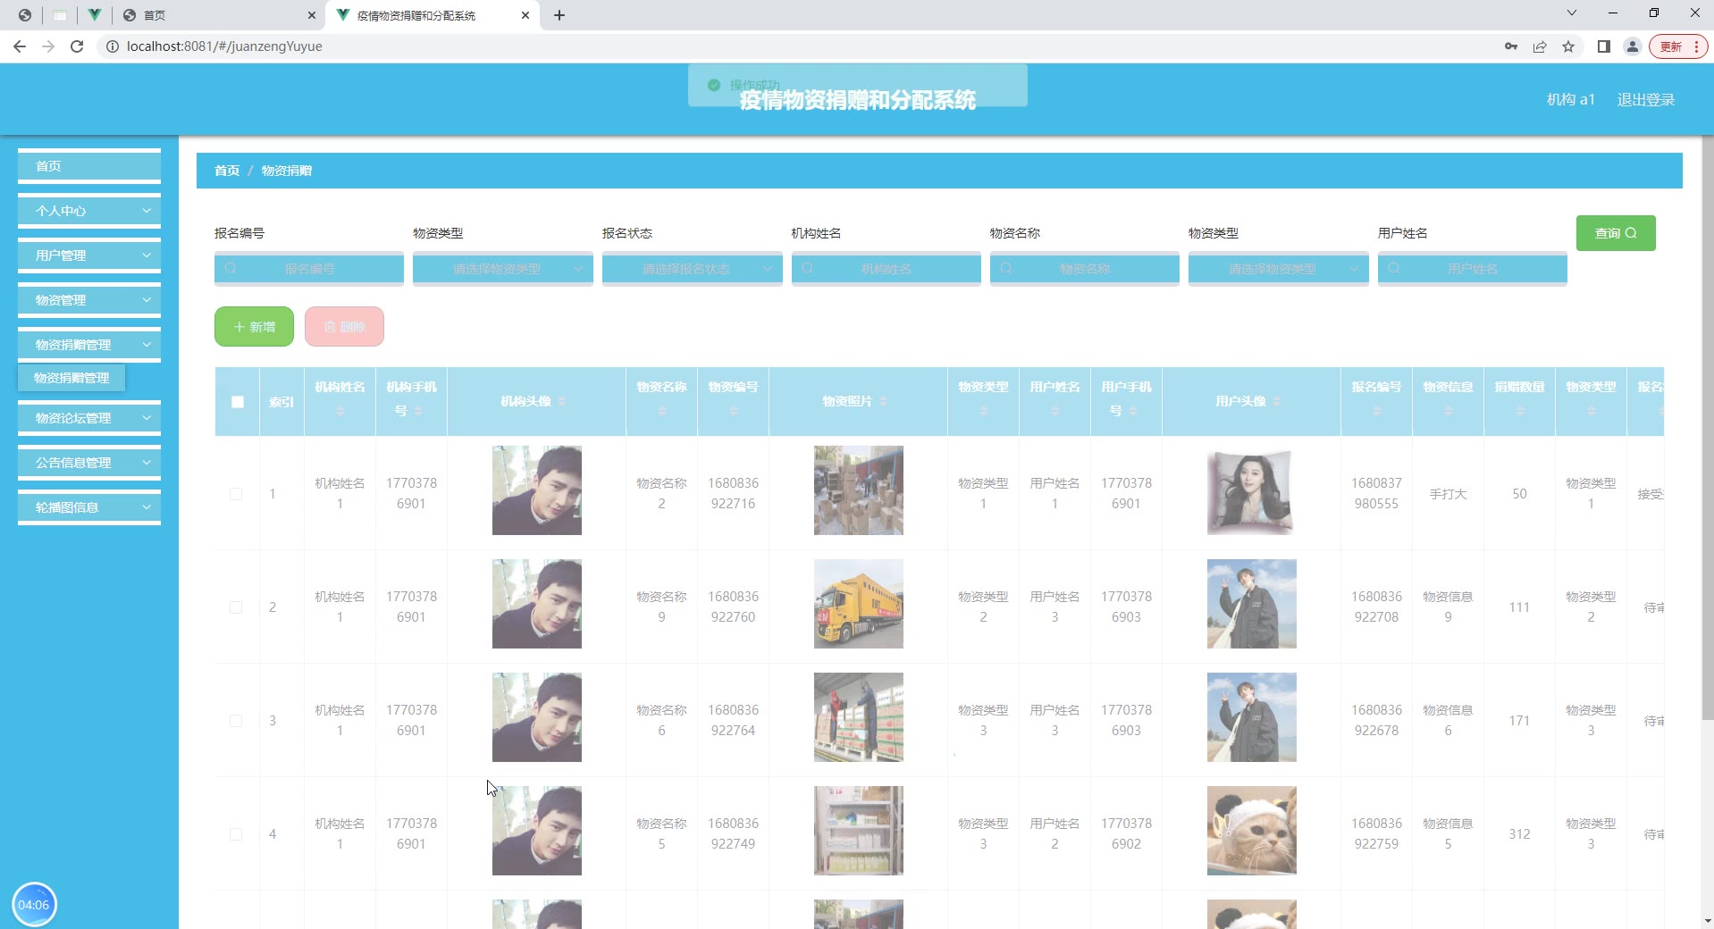
Task: Expand the 物资管理 sidebar menu
Action: (89, 300)
